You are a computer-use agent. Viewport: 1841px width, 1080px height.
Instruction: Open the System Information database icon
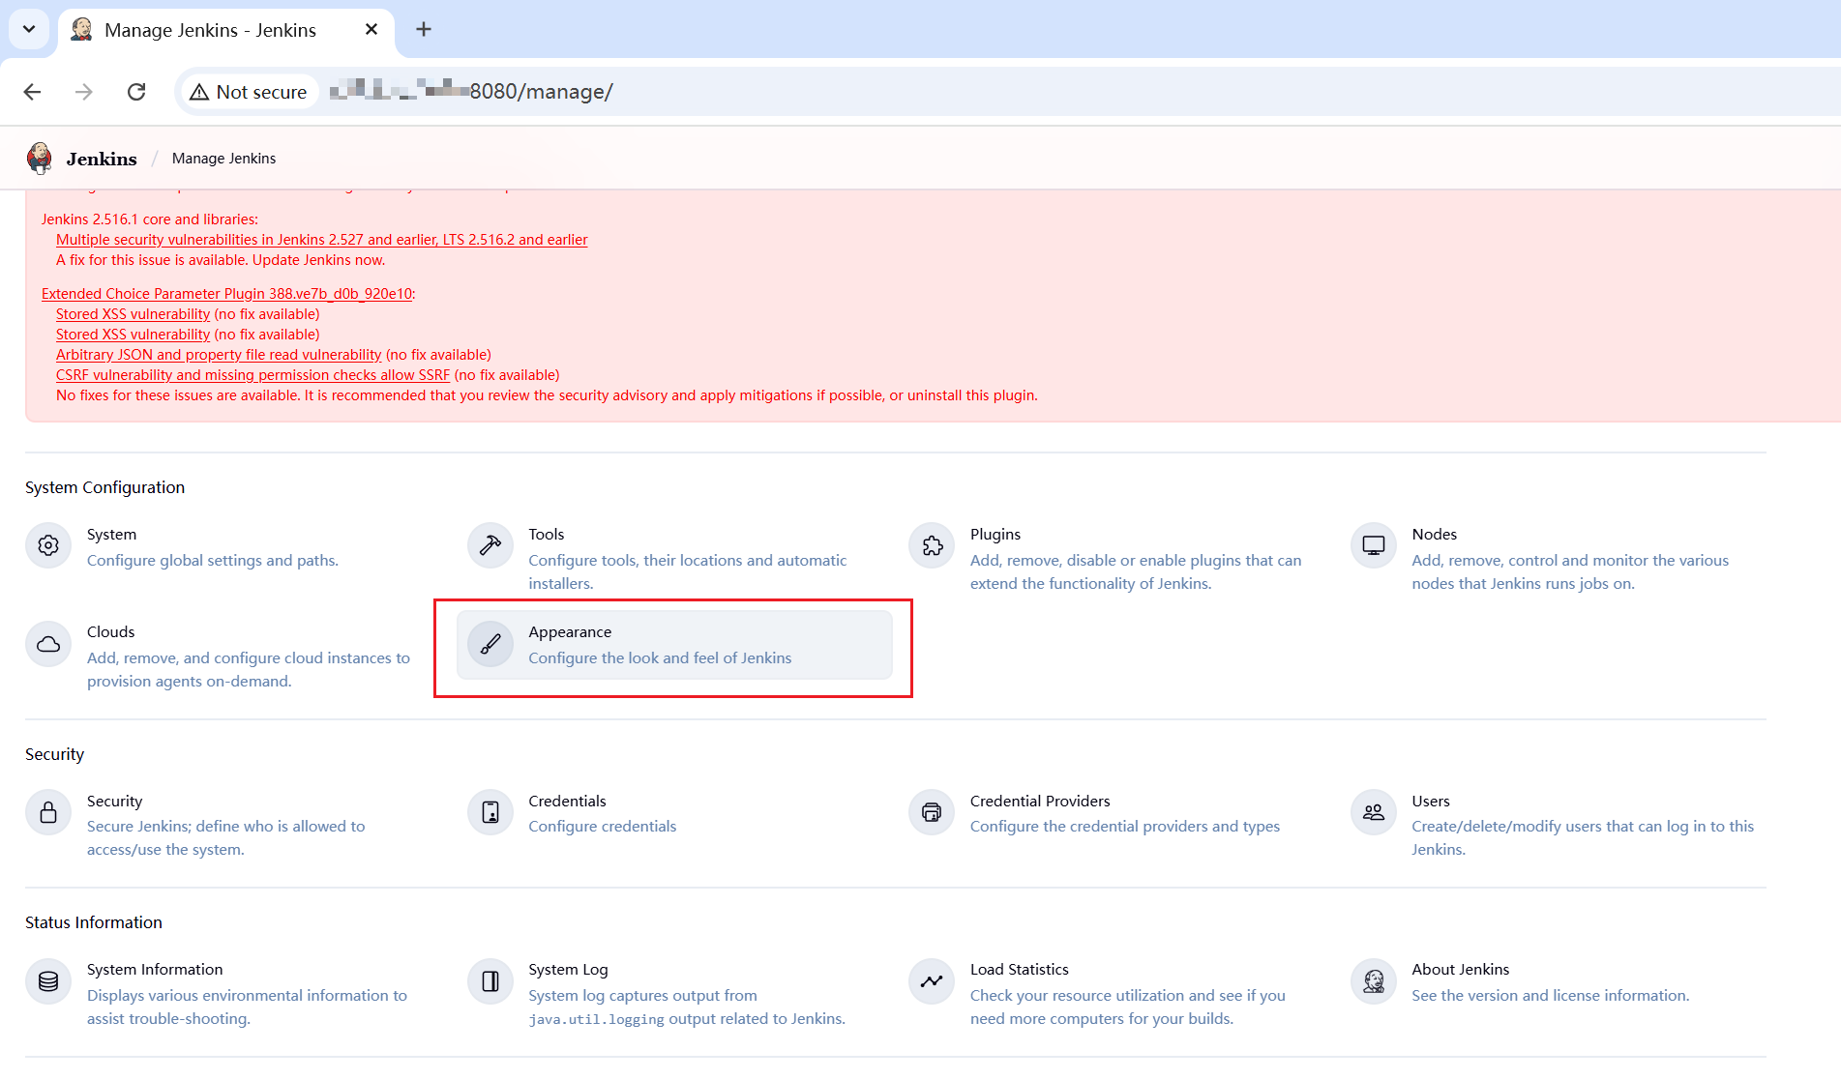click(x=48, y=981)
